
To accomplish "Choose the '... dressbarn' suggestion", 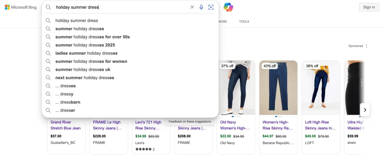I will point(130,102).
